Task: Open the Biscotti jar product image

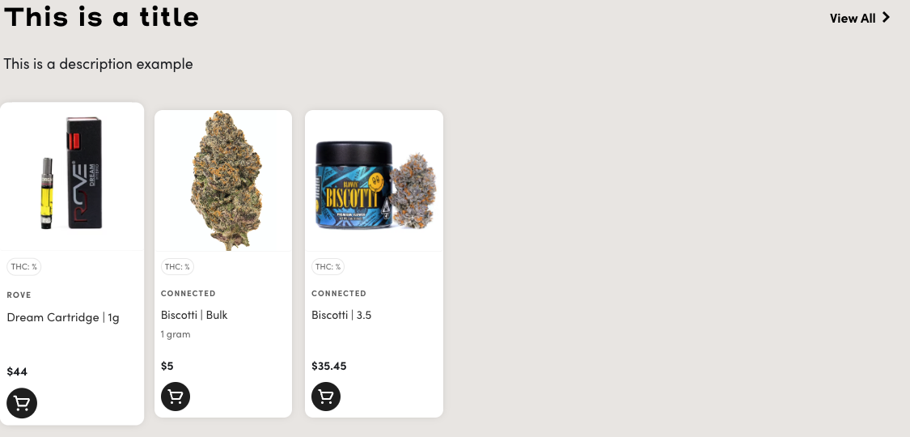Action: tap(375, 180)
